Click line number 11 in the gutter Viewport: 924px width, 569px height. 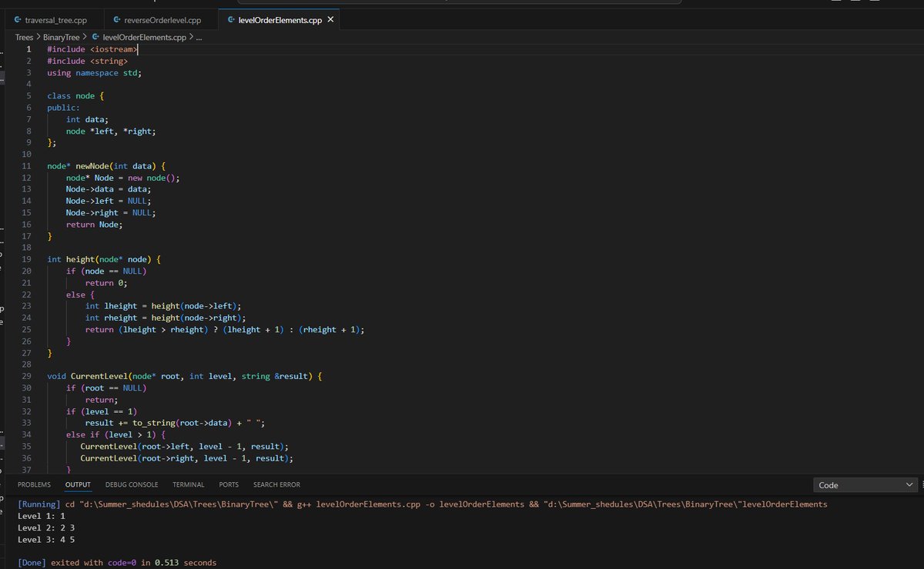tap(27, 166)
